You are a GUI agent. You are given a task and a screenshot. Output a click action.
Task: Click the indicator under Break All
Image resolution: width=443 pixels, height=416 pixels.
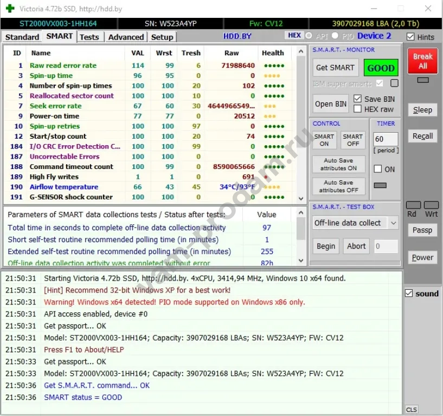[422, 80]
